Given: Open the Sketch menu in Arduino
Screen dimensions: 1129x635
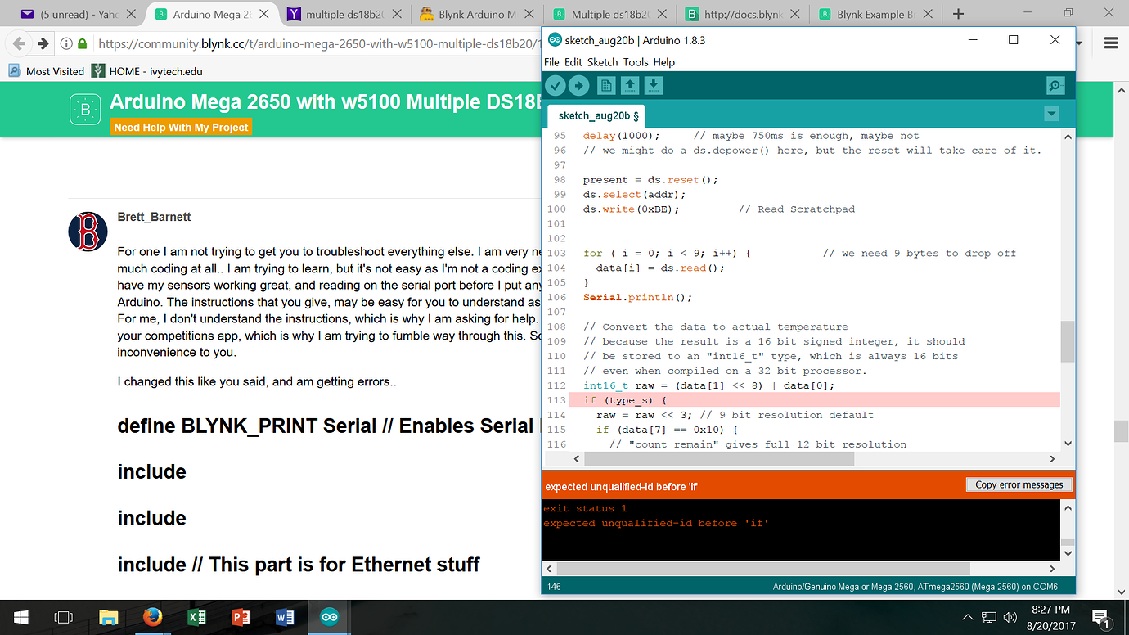Looking at the screenshot, I should pyautogui.click(x=602, y=62).
